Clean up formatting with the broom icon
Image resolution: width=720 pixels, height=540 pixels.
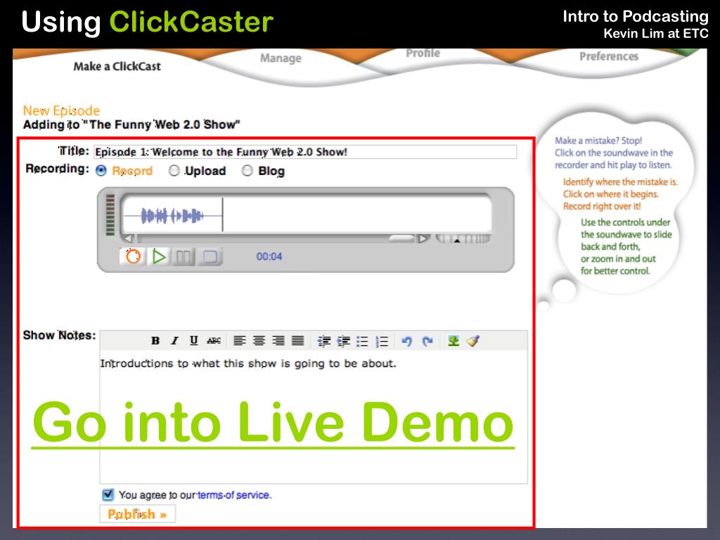473,341
